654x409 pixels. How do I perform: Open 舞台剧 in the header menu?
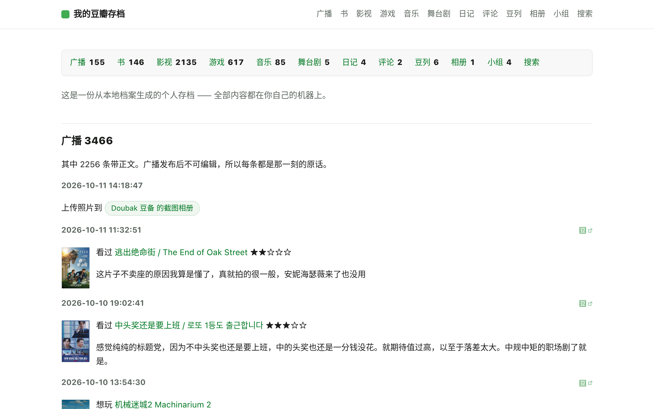click(x=439, y=14)
